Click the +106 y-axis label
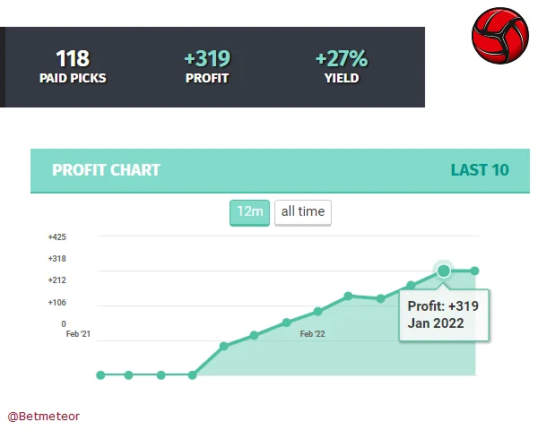Image resolution: width=538 pixels, height=430 pixels. click(x=57, y=302)
